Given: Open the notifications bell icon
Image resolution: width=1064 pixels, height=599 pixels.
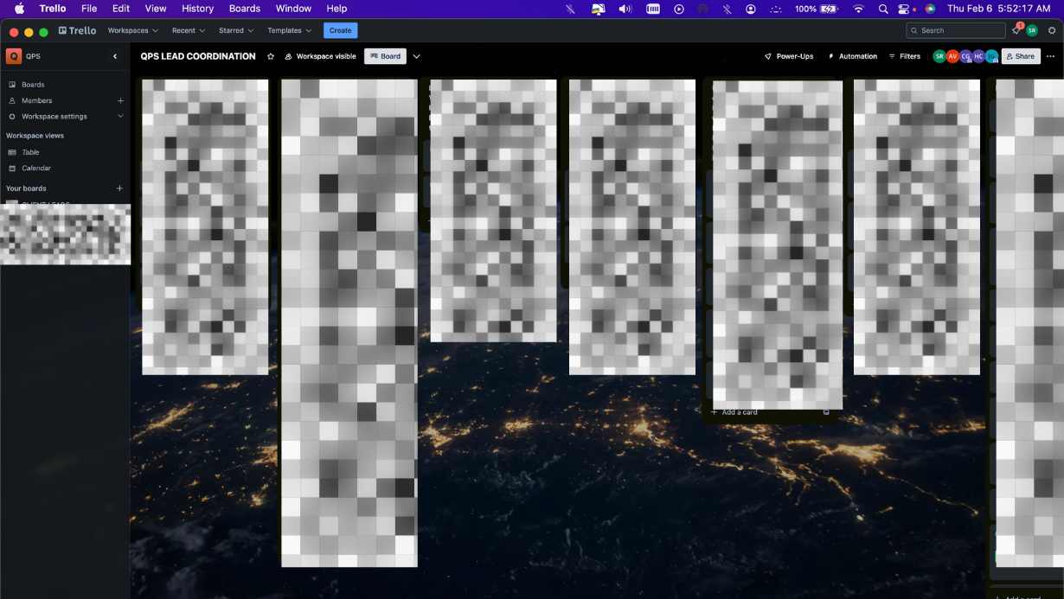Looking at the screenshot, I should click(x=1016, y=30).
